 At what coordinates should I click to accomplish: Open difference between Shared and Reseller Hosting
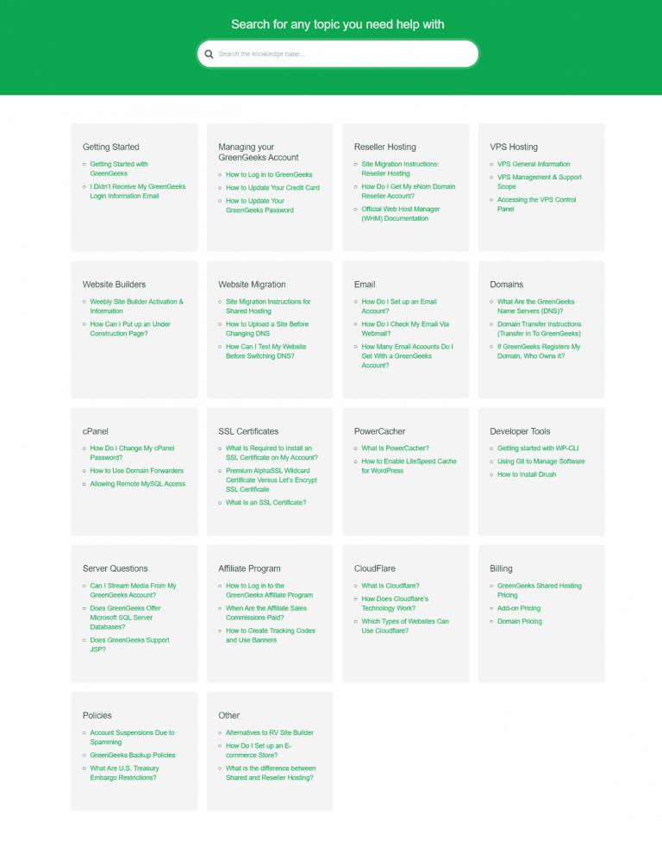tap(271, 773)
